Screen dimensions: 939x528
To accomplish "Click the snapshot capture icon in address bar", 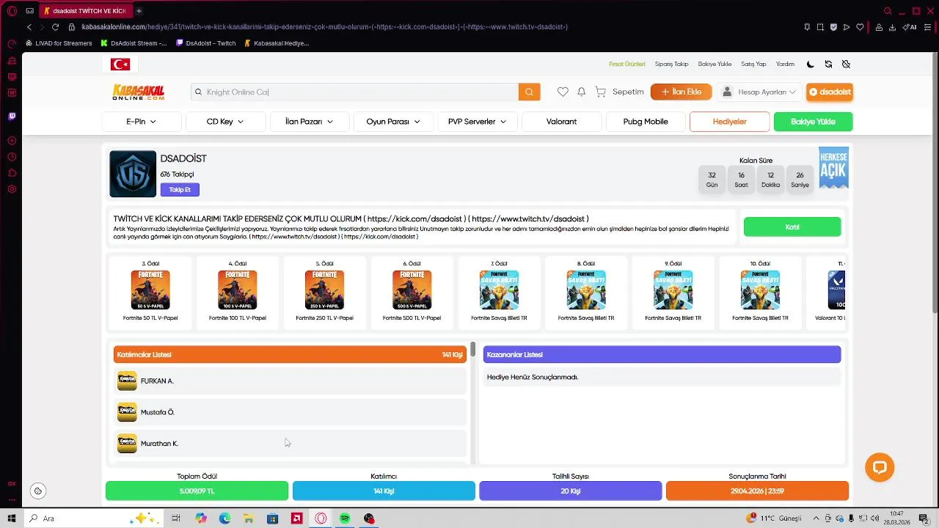I will click(x=820, y=27).
